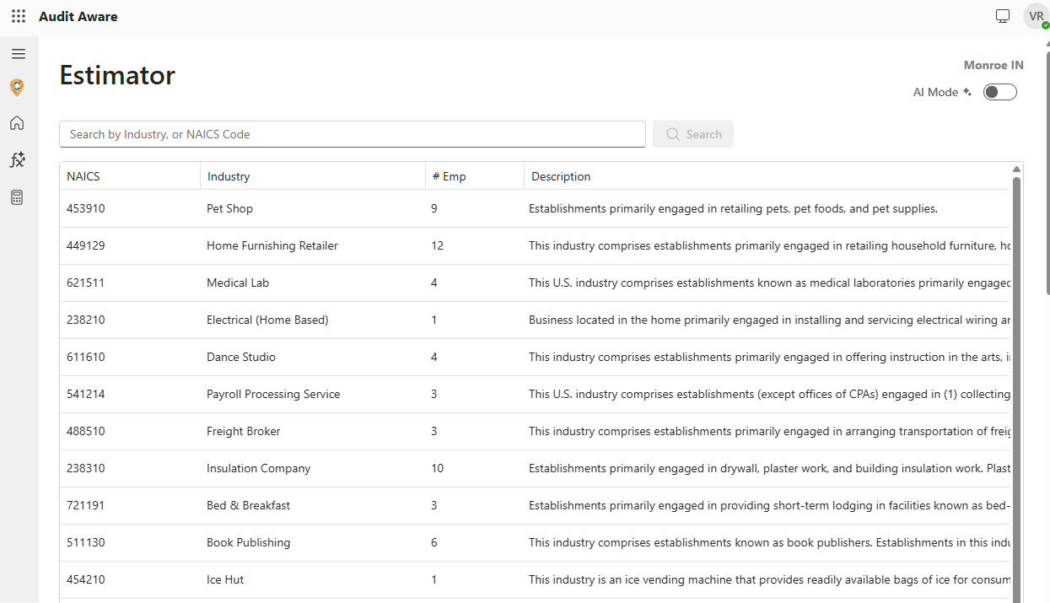
Task: Go to Home from sidebar
Action: pyautogui.click(x=17, y=123)
